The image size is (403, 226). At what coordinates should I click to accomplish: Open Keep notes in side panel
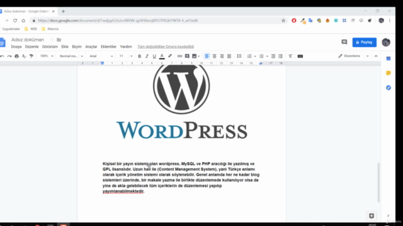(x=389, y=73)
